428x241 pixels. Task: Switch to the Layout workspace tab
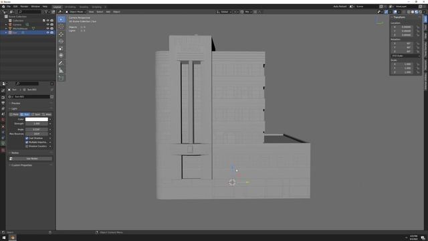[57, 7]
